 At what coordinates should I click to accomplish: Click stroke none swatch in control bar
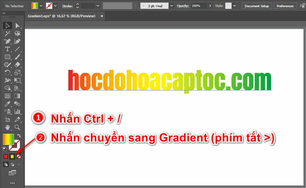pos(49,6)
